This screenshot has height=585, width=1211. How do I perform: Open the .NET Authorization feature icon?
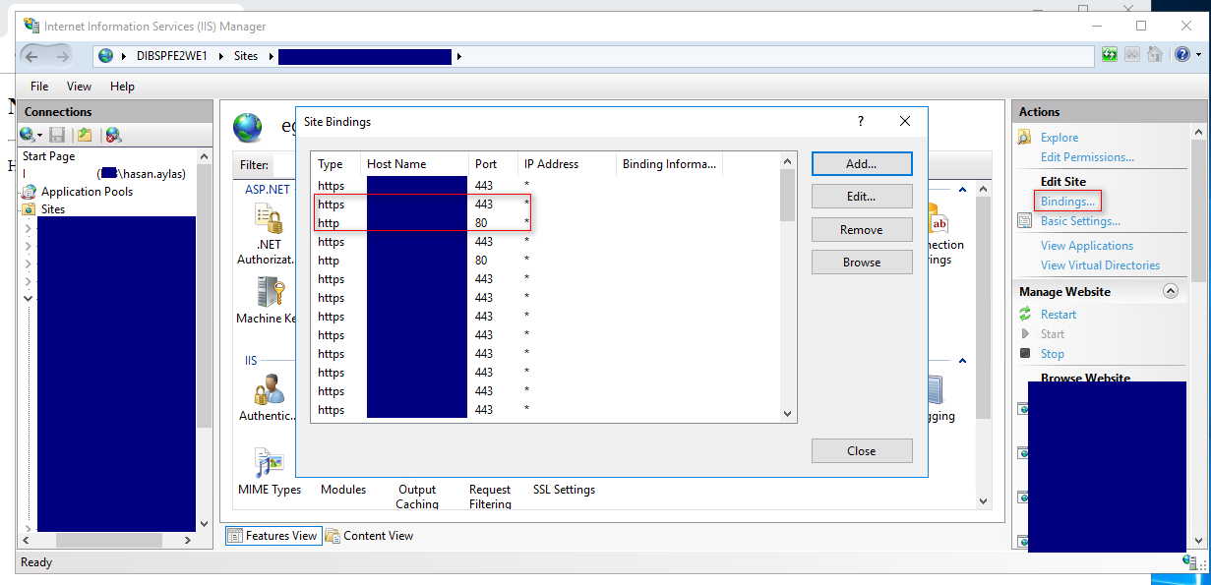point(269,216)
